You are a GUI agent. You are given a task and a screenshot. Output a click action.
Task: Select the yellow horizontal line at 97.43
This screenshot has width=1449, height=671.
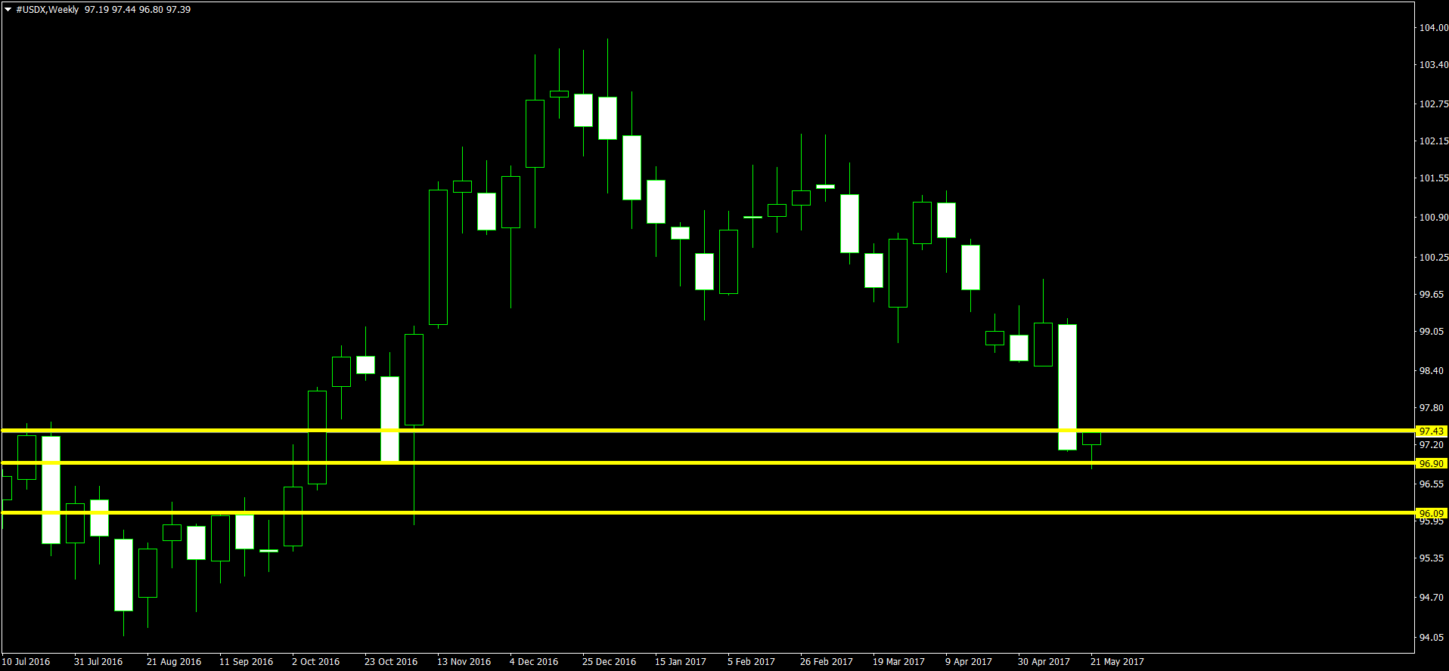[707, 430]
